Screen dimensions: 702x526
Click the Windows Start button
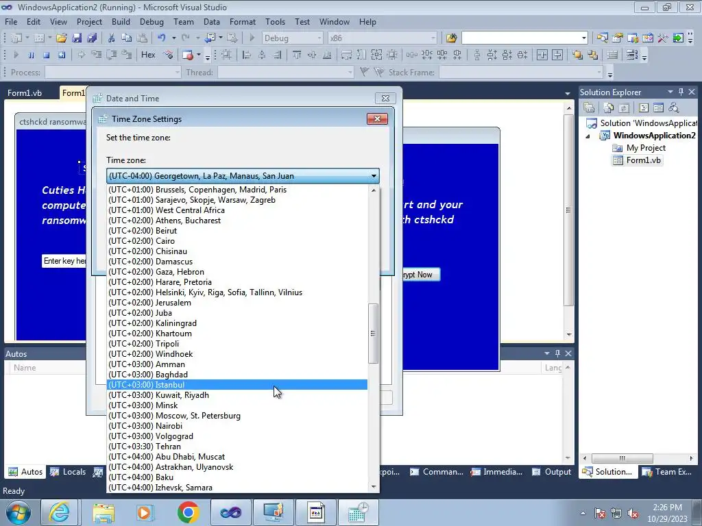click(x=18, y=512)
